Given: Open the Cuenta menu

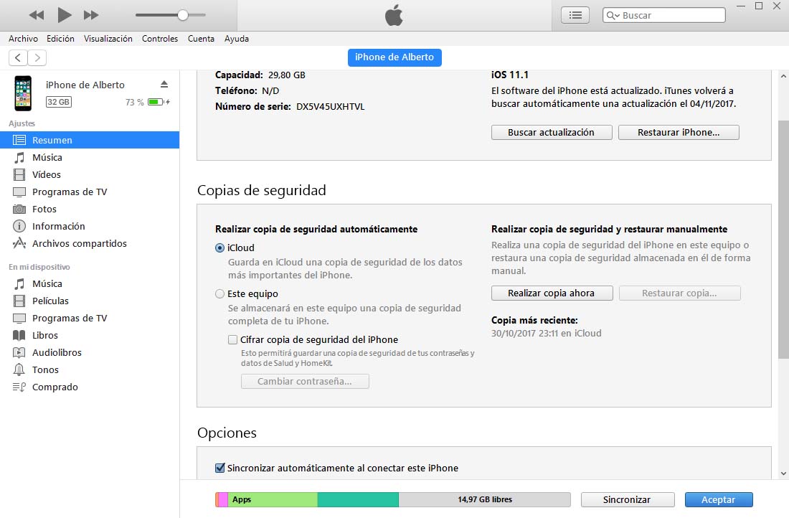Looking at the screenshot, I should 202,39.
